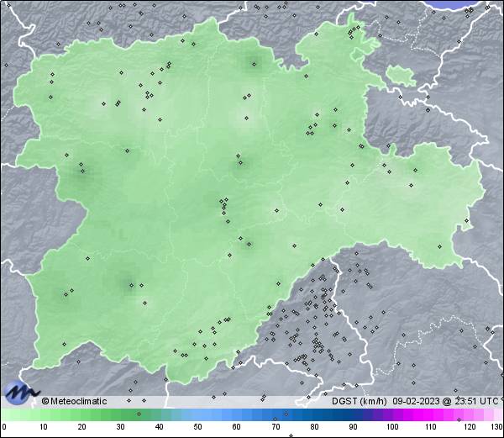Select the scale value 60
The height and width of the screenshot is (438, 504).
(x=237, y=427)
